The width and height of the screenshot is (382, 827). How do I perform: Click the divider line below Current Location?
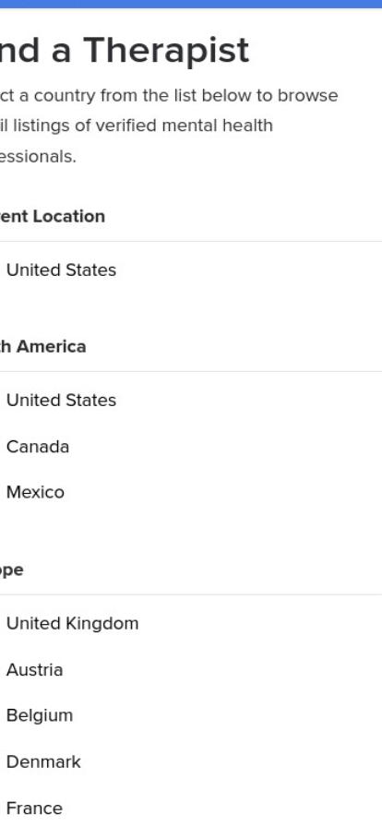(x=191, y=242)
